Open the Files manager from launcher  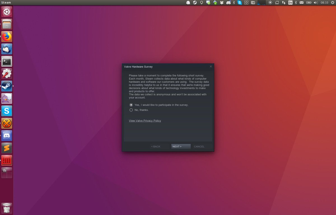(x=7, y=24)
